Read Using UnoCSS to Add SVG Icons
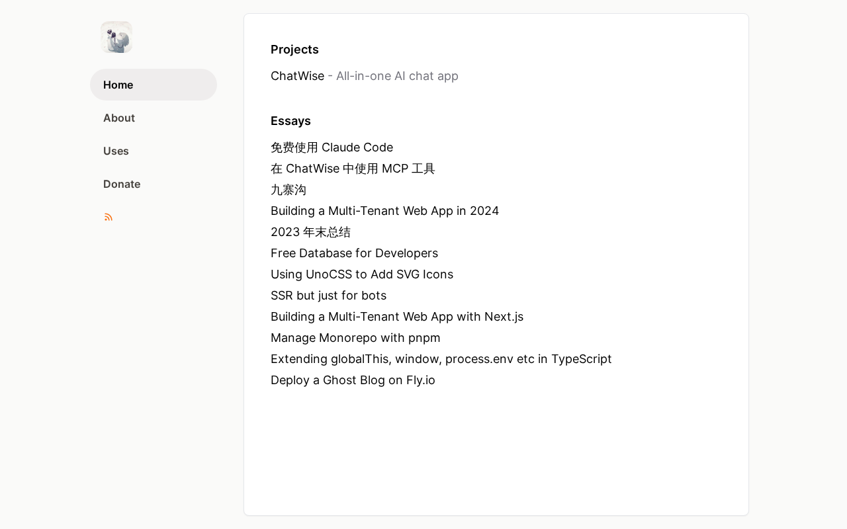This screenshot has height=529, width=847. pos(362,274)
